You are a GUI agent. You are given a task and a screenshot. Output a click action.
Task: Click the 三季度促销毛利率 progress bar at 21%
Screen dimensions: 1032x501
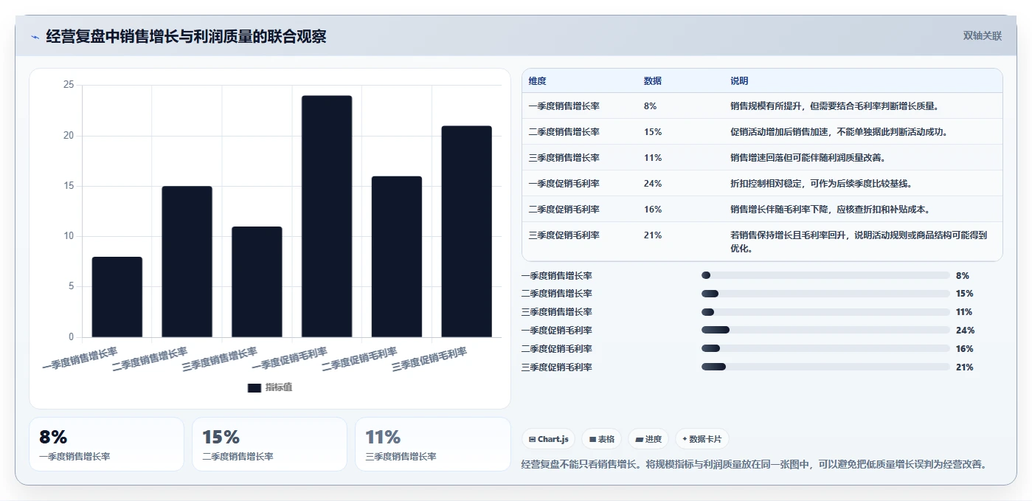pyautogui.click(x=825, y=367)
